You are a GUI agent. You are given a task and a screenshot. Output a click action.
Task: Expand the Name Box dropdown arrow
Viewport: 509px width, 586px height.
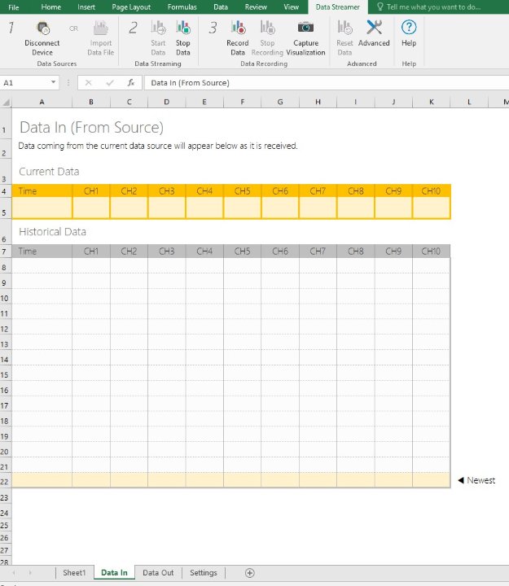point(54,82)
